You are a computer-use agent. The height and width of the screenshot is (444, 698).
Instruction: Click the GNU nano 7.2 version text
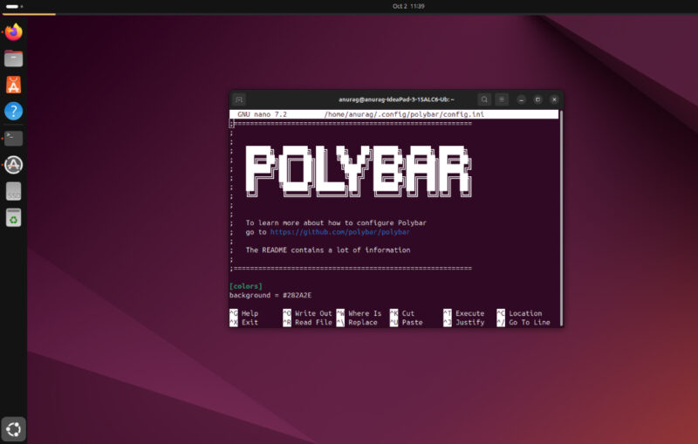(262, 114)
